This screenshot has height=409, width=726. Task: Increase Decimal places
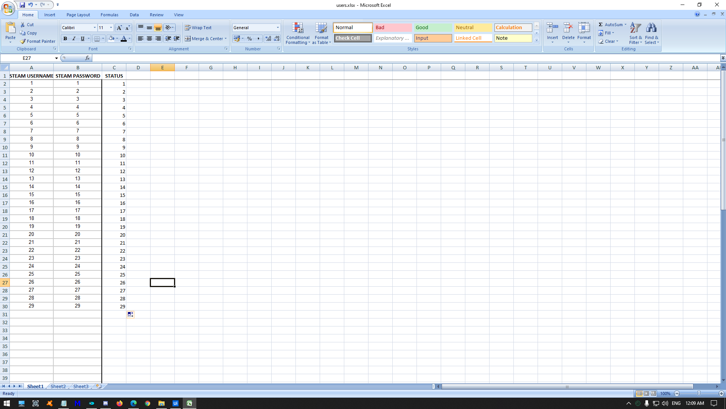point(268,39)
